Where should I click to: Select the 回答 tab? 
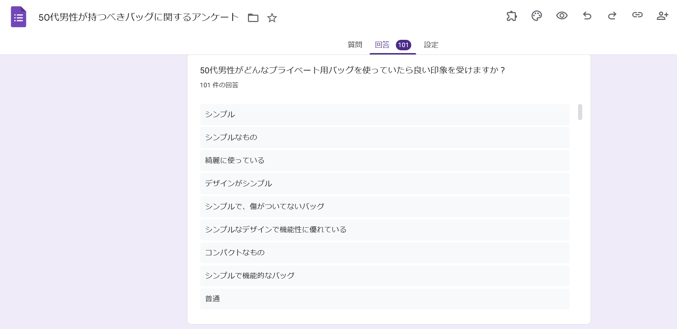(382, 45)
